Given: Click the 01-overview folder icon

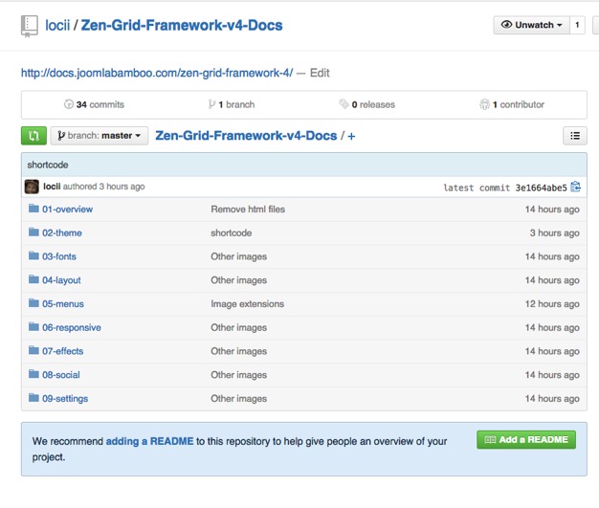Looking at the screenshot, I should [x=34, y=209].
